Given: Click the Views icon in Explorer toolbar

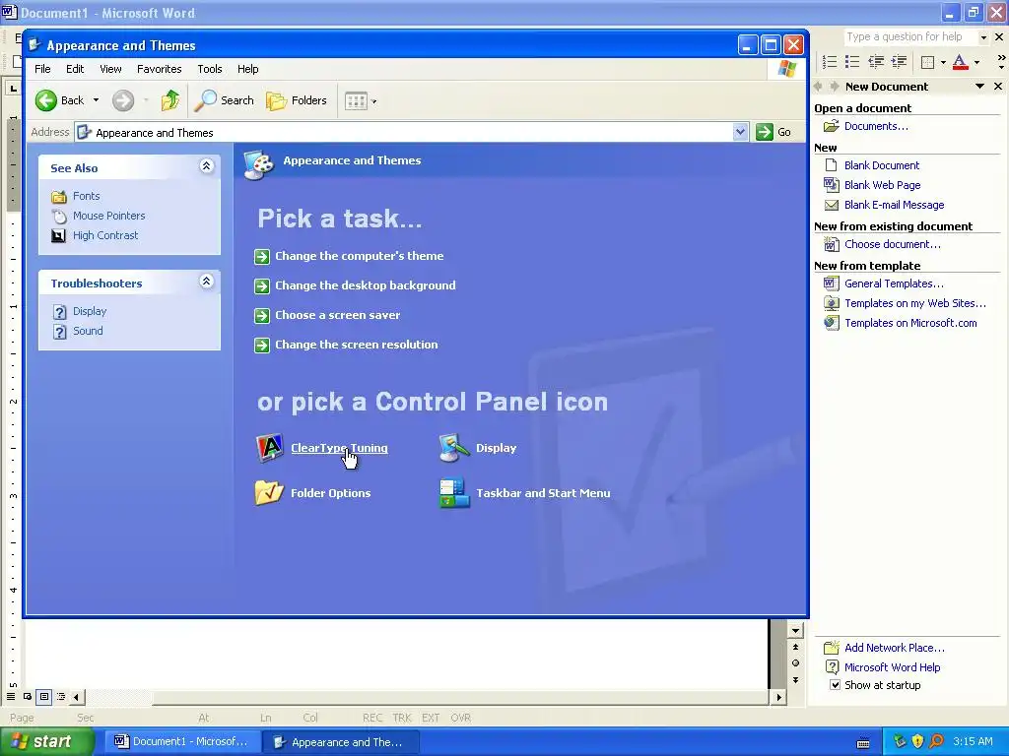Looking at the screenshot, I should 355,101.
